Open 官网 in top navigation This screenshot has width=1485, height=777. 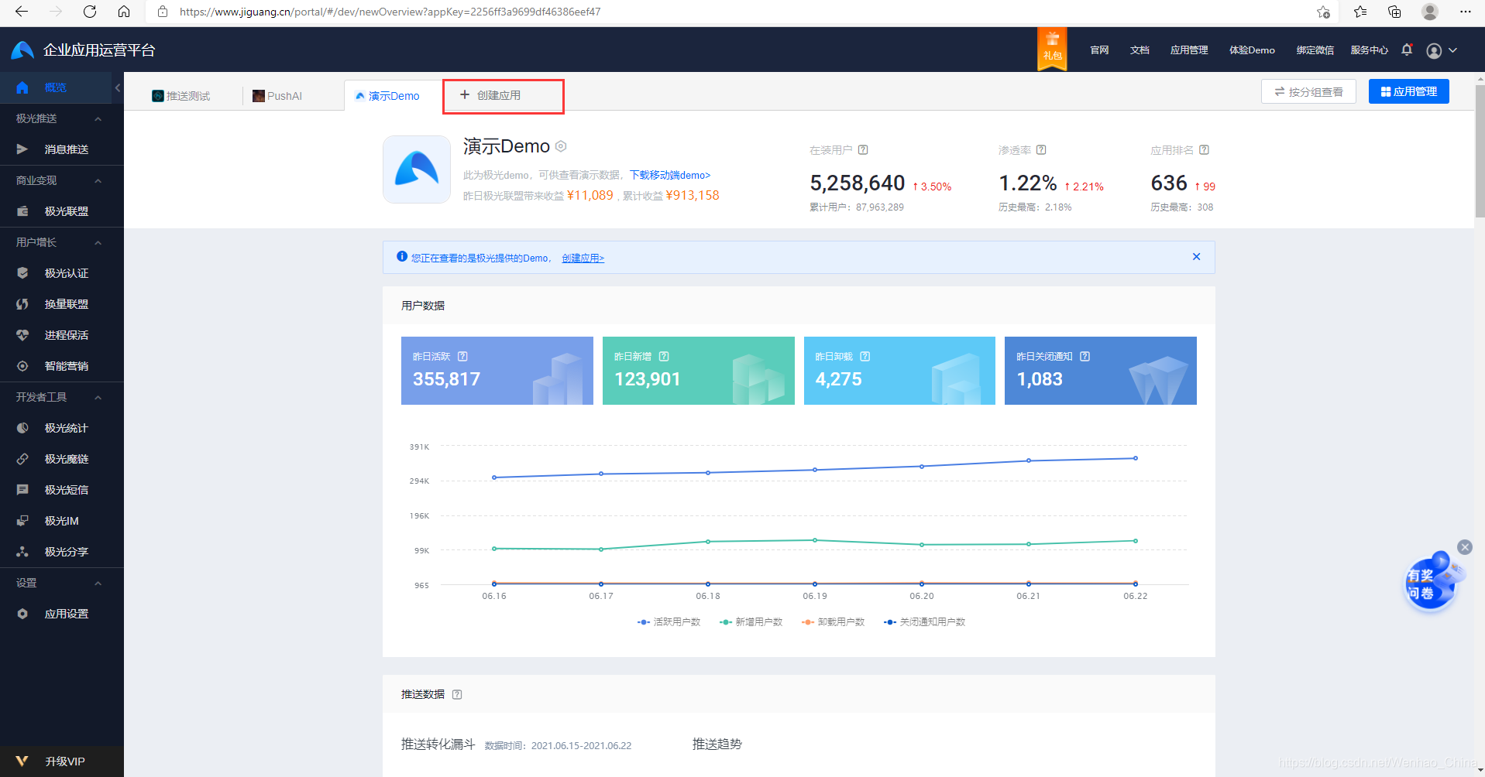point(1099,50)
